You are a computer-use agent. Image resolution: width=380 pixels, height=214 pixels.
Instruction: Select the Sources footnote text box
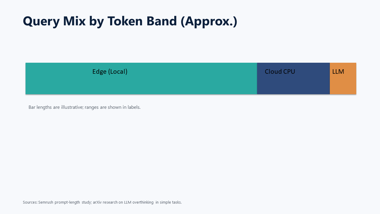[x=102, y=202]
